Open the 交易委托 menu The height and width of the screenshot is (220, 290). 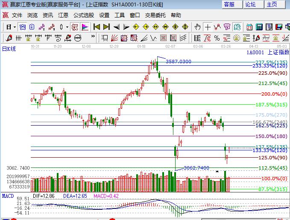coord(155,15)
